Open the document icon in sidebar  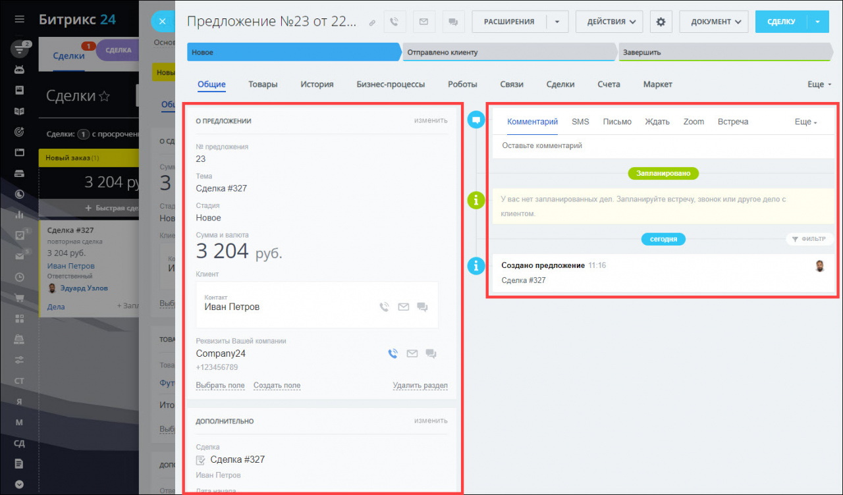point(19,463)
